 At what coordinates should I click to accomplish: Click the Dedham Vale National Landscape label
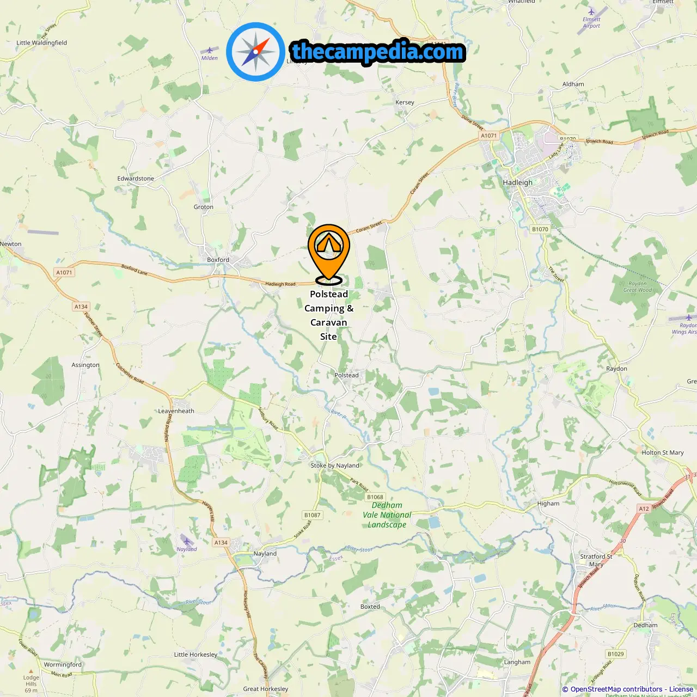coord(387,515)
